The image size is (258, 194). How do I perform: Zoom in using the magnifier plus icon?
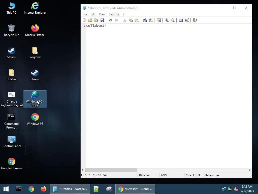pyautogui.click(x=167, y=20)
